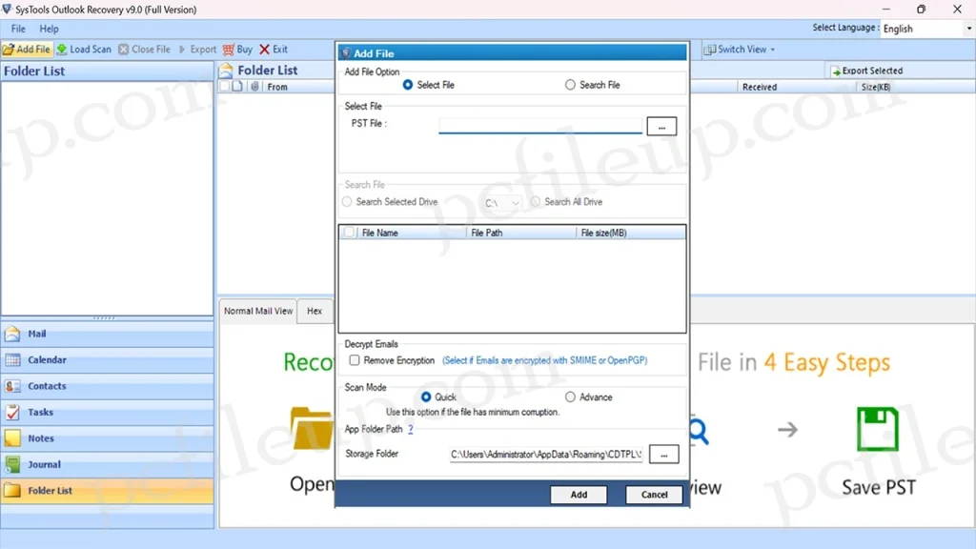This screenshot has width=976, height=549.
Task: Choose the Advance scan mode
Action: pos(571,397)
